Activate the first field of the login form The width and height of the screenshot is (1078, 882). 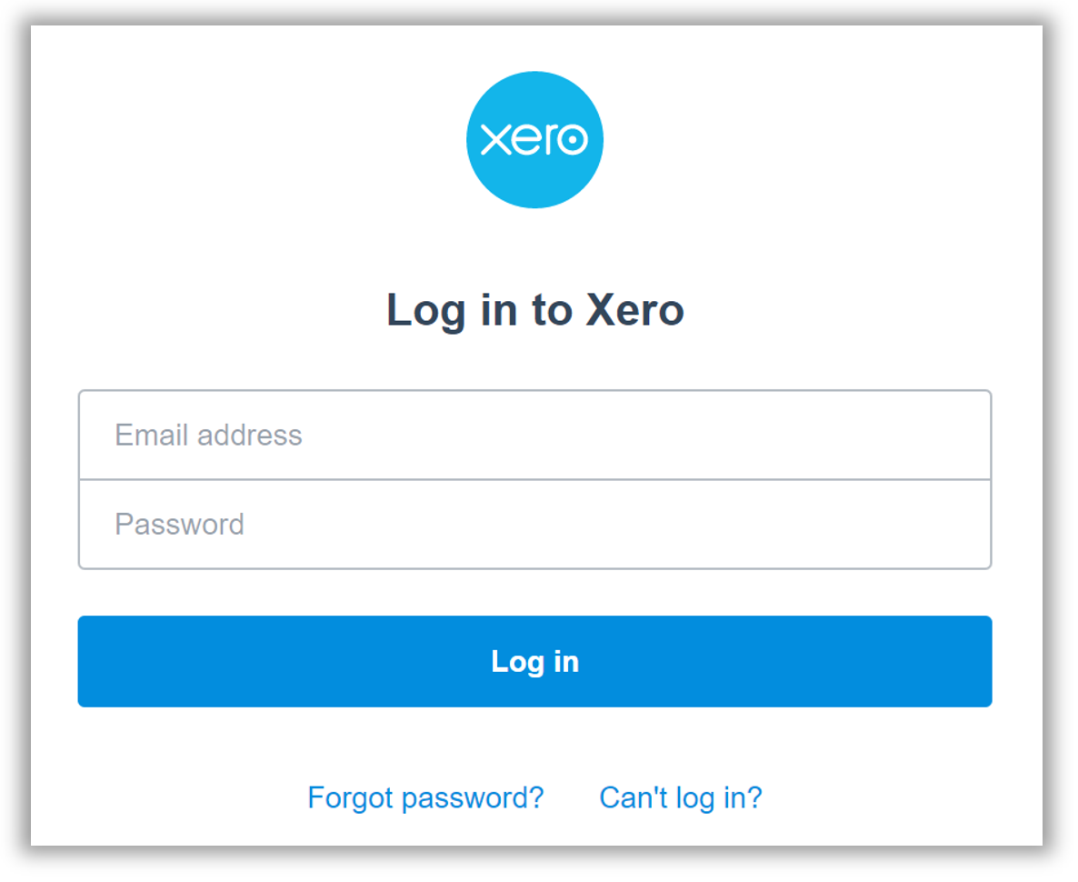(534, 435)
